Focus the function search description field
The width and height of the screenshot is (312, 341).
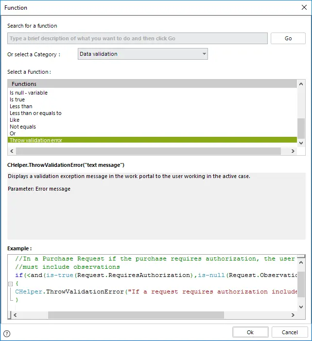138,38
